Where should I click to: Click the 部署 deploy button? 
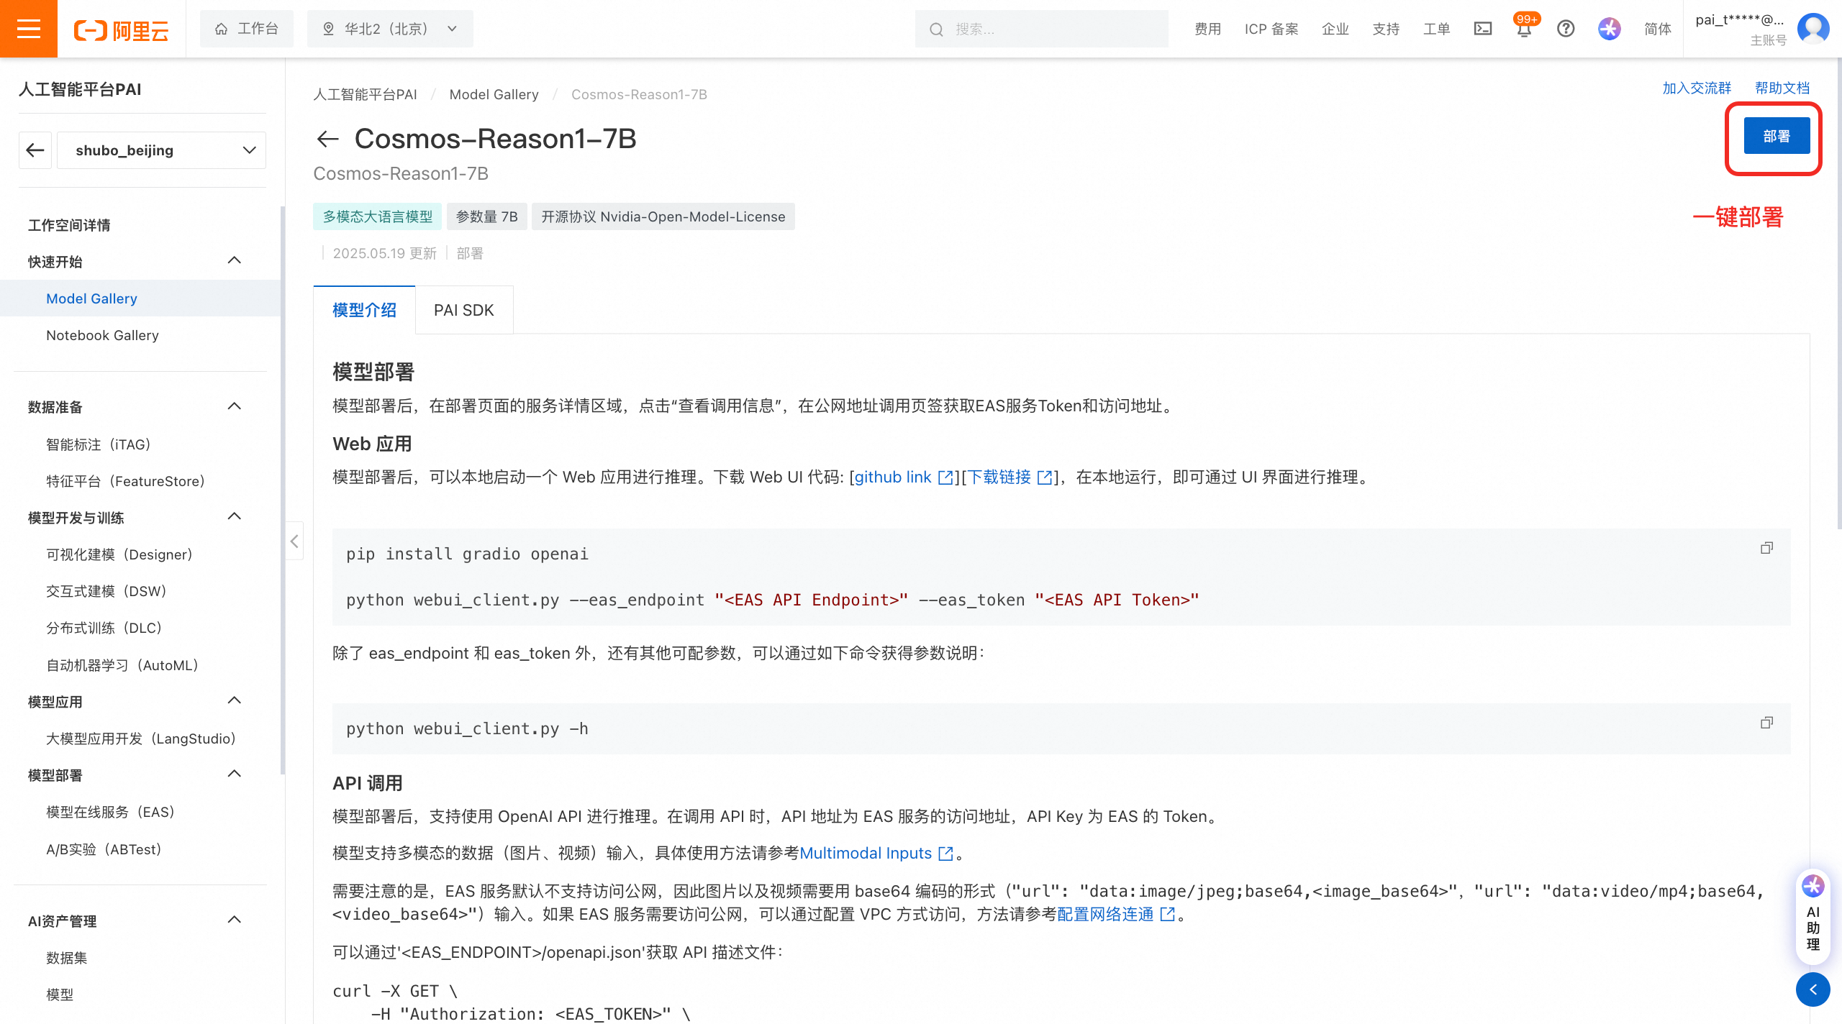coord(1775,135)
